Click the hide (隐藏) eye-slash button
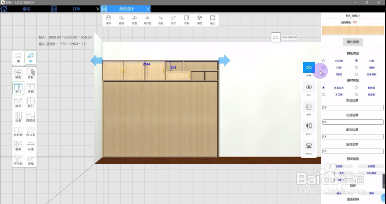This screenshot has height=204, width=386. pyautogui.click(x=309, y=67)
